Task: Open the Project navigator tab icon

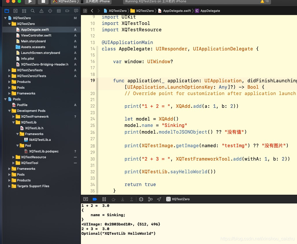Action: click(7, 11)
